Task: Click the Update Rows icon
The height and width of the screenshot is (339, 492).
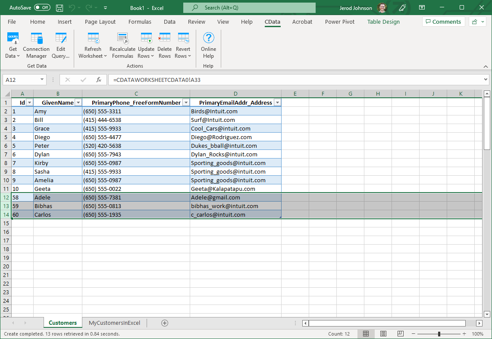Action: click(x=146, y=39)
